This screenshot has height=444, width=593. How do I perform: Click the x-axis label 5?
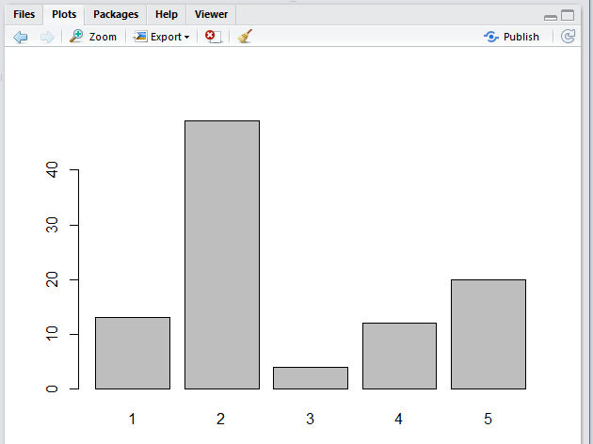(x=488, y=419)
